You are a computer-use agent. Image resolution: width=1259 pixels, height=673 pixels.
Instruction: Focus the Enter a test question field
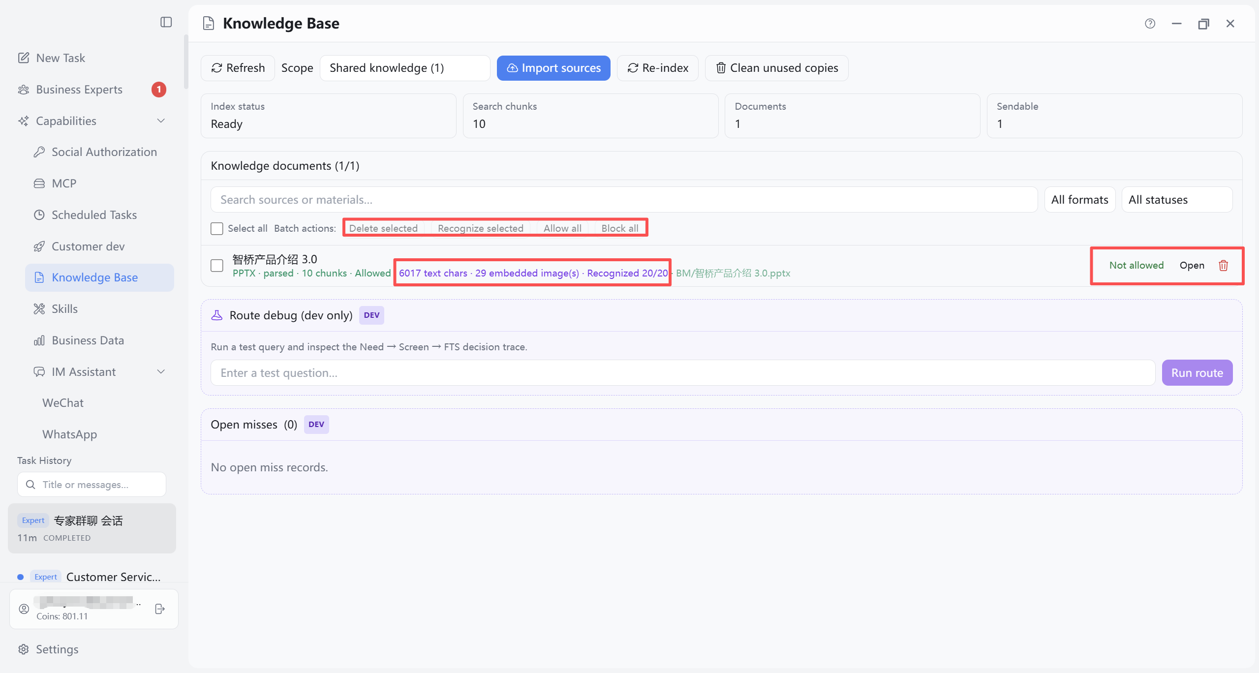tap(682, 373)
